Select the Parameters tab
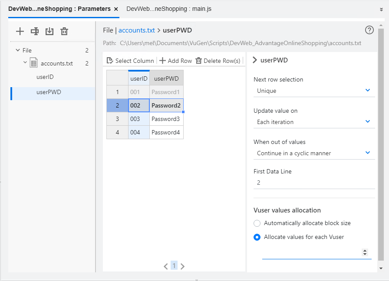The width and height of the screenshot is (389, 281). (61, 8)
